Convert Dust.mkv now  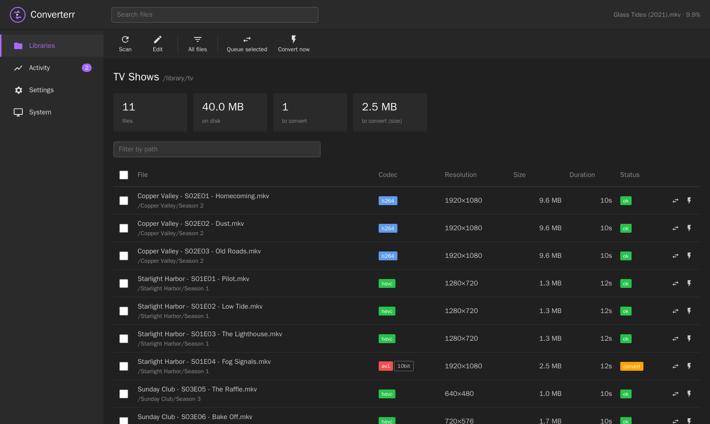689,228
